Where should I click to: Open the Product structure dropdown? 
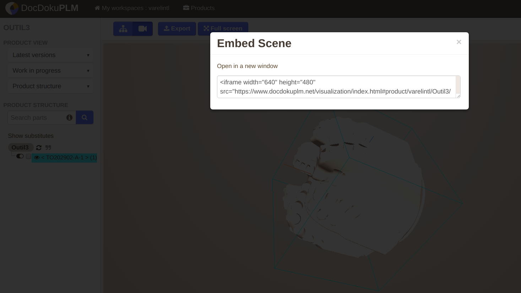click(x=50, y=86)
